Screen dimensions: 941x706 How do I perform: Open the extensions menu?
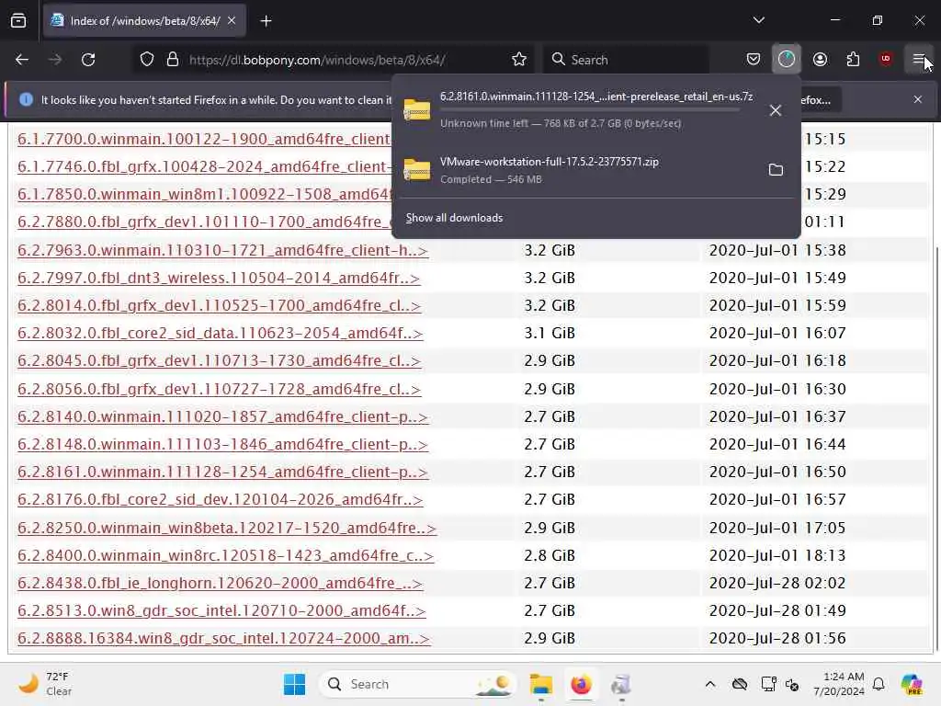(x=853, y=60)
